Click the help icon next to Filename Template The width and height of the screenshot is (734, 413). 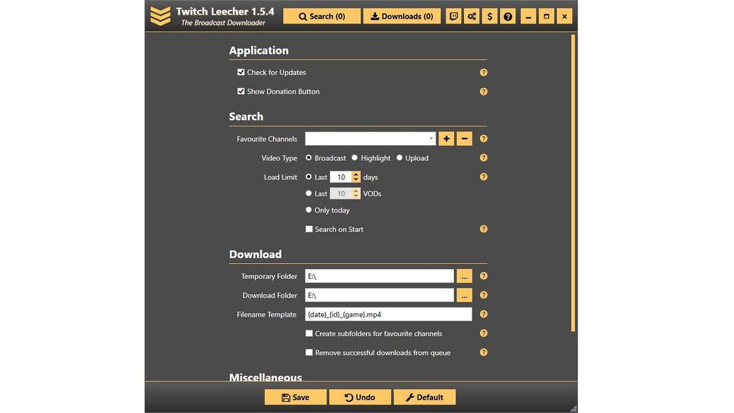pos(483,314)
